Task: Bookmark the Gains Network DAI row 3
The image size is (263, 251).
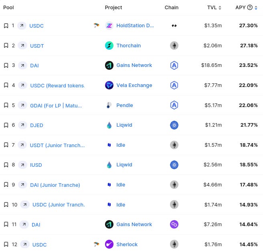Action: coord(6,65)
